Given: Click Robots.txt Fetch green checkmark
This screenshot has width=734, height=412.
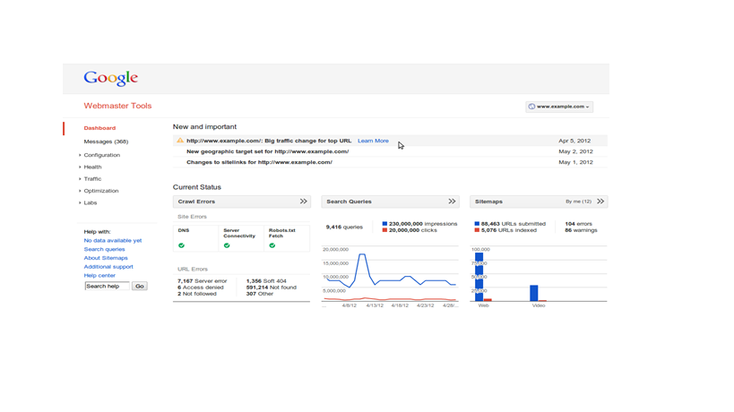Looking at the screenshot, I should pos(272,245).
